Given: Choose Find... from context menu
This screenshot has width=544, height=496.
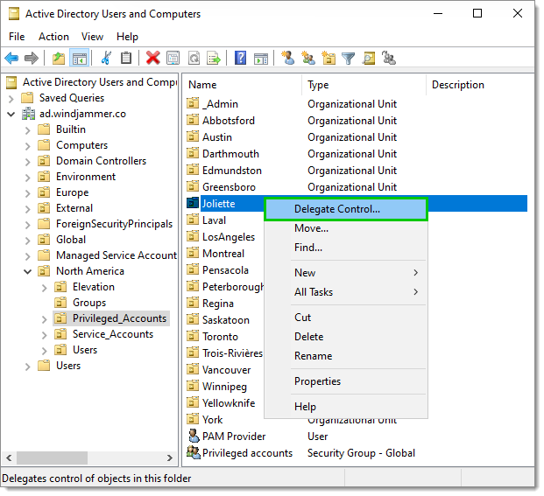Looking at the screenshot, I should click(346, 248).
